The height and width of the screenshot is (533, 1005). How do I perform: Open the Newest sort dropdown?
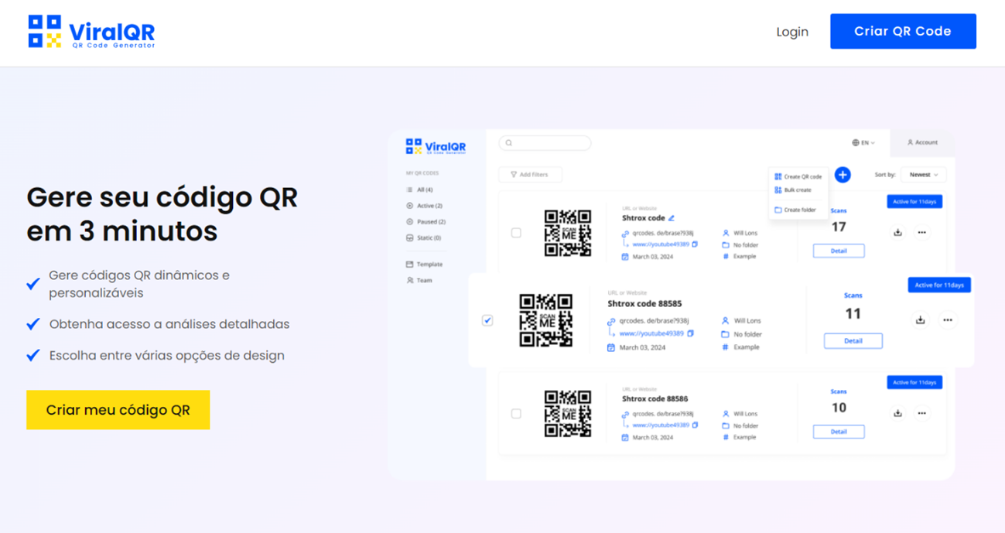(923, 175)
